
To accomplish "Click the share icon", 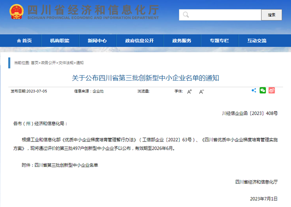I will click(x=254, y=91).
